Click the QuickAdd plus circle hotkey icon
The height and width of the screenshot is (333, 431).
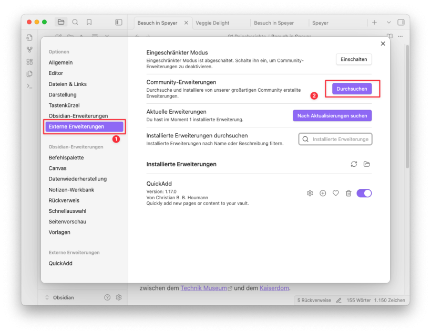coord(323,194)
